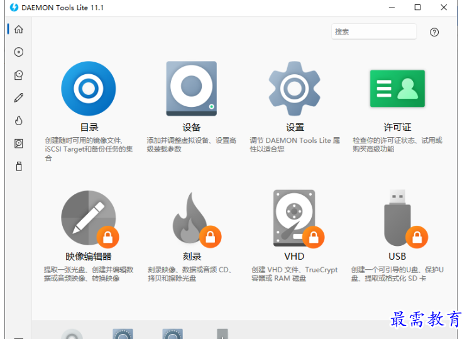The width and height of the screenshot is (467, 339).
Task: Click the 创建一个可引导的U盘 description
Action: pos(397,274)
